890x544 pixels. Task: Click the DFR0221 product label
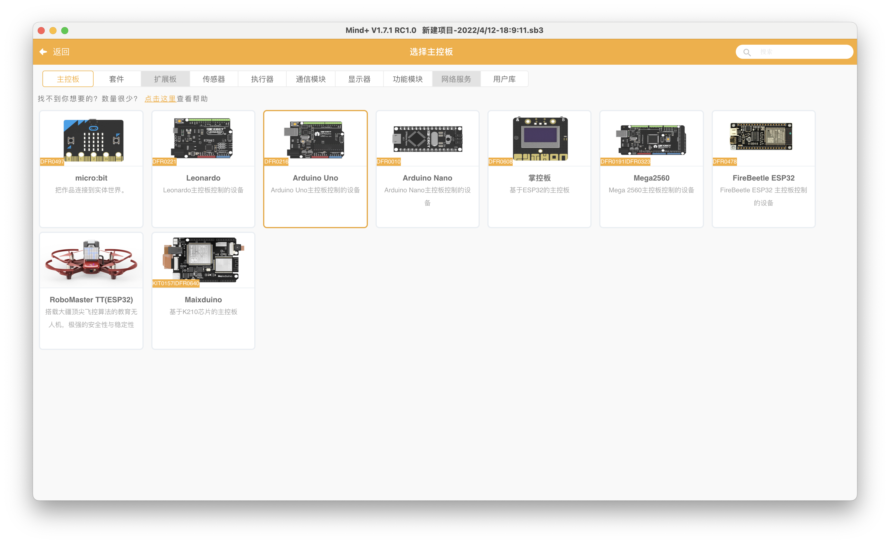(x=164, y=162)
